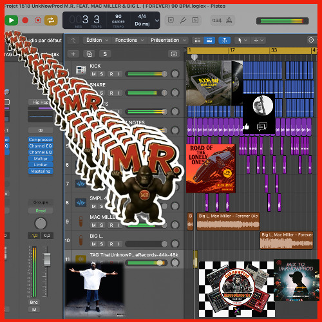
Task: Click the channel strip volume fader
Action: click(47, 259)
